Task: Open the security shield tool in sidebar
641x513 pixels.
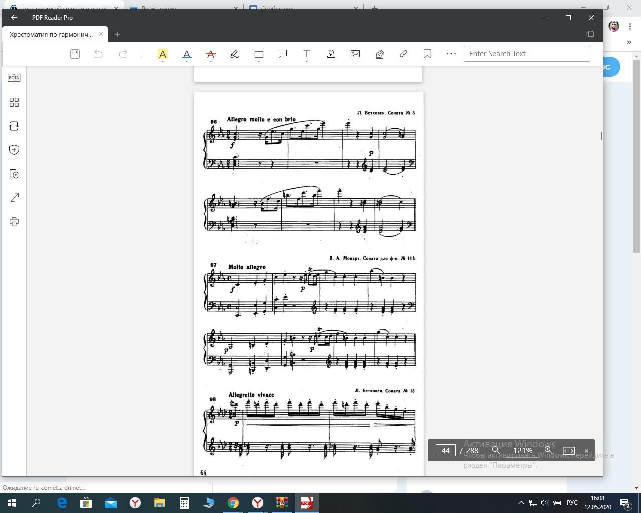Action: (x=14, y=150)
